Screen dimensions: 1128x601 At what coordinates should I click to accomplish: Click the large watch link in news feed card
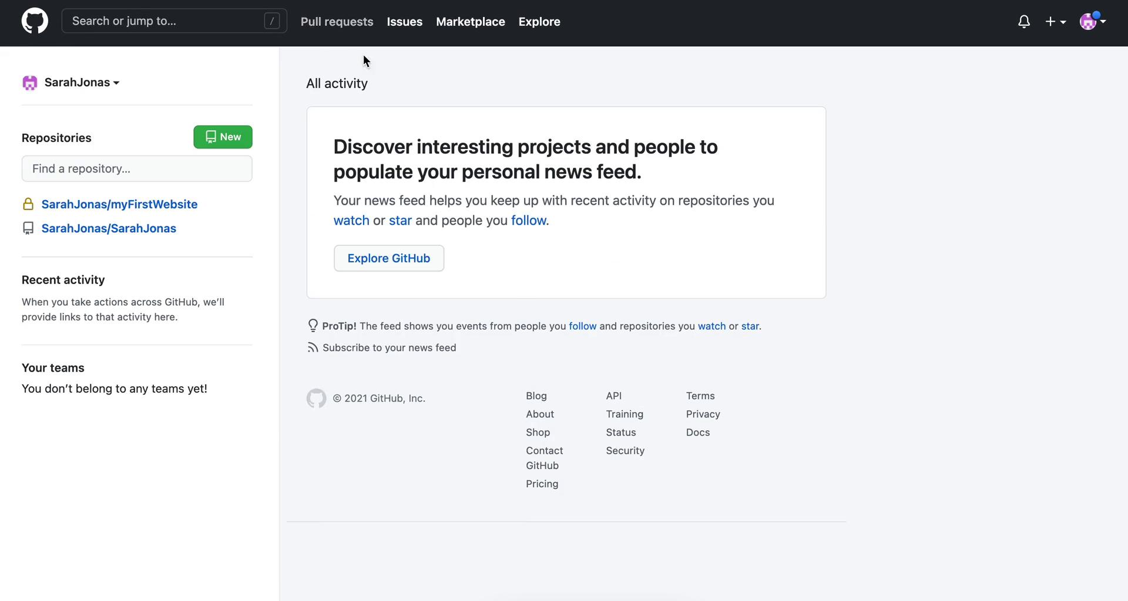[351, 221]
